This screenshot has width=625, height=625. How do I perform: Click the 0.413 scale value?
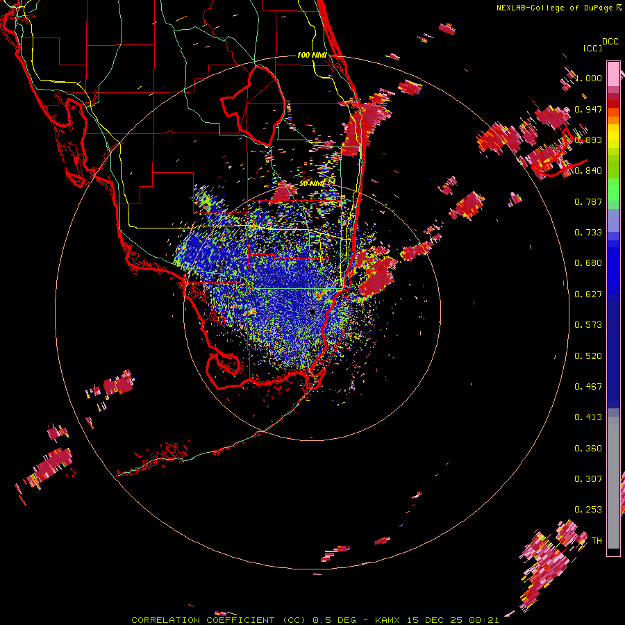pyautogui.click(x=588, y=417)
